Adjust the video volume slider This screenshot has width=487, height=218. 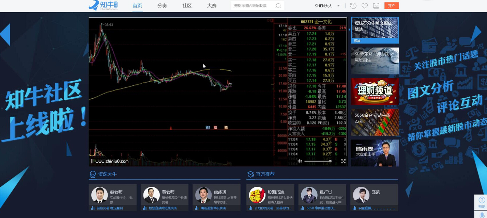tap(318, 161)
